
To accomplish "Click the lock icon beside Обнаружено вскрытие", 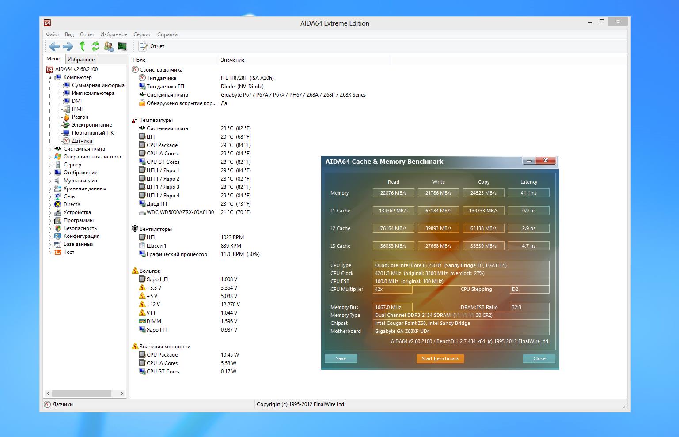I will 142,103.
